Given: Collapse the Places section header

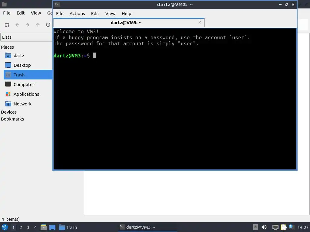Looking at the screenshot, I should pyautogui.click(x=7, y=47).
